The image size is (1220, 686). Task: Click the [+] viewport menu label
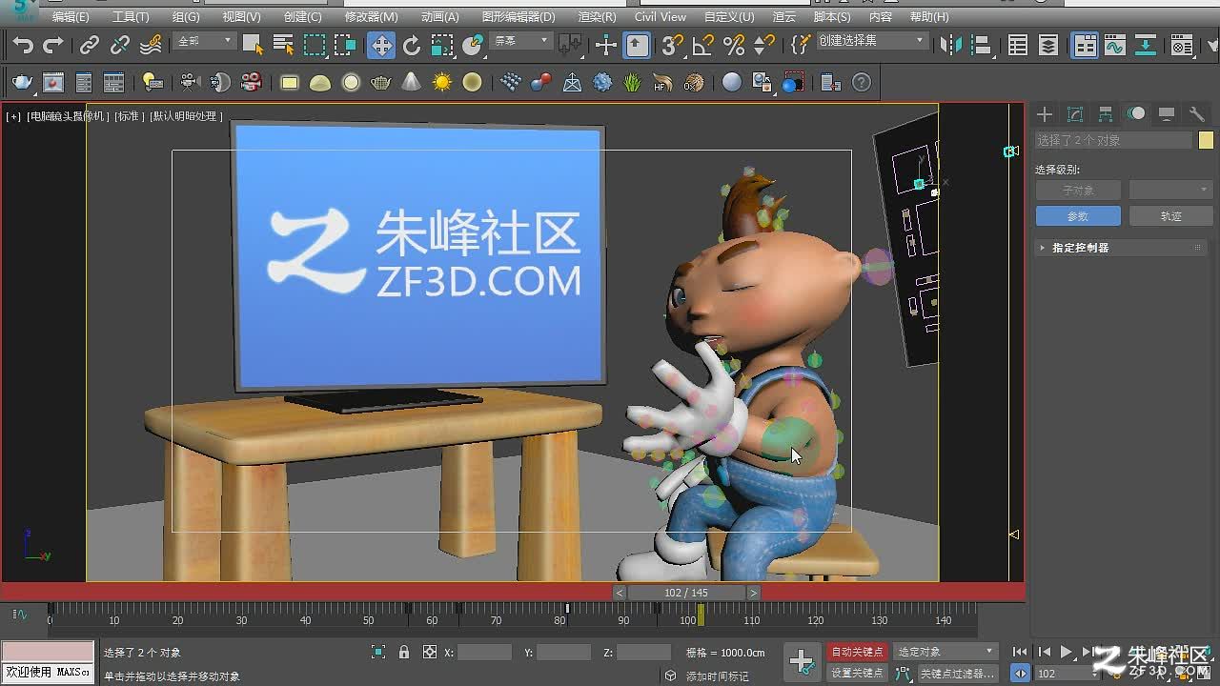coord(13,116)
